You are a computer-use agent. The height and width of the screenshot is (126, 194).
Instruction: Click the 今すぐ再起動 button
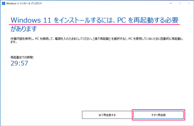point(158,115)
